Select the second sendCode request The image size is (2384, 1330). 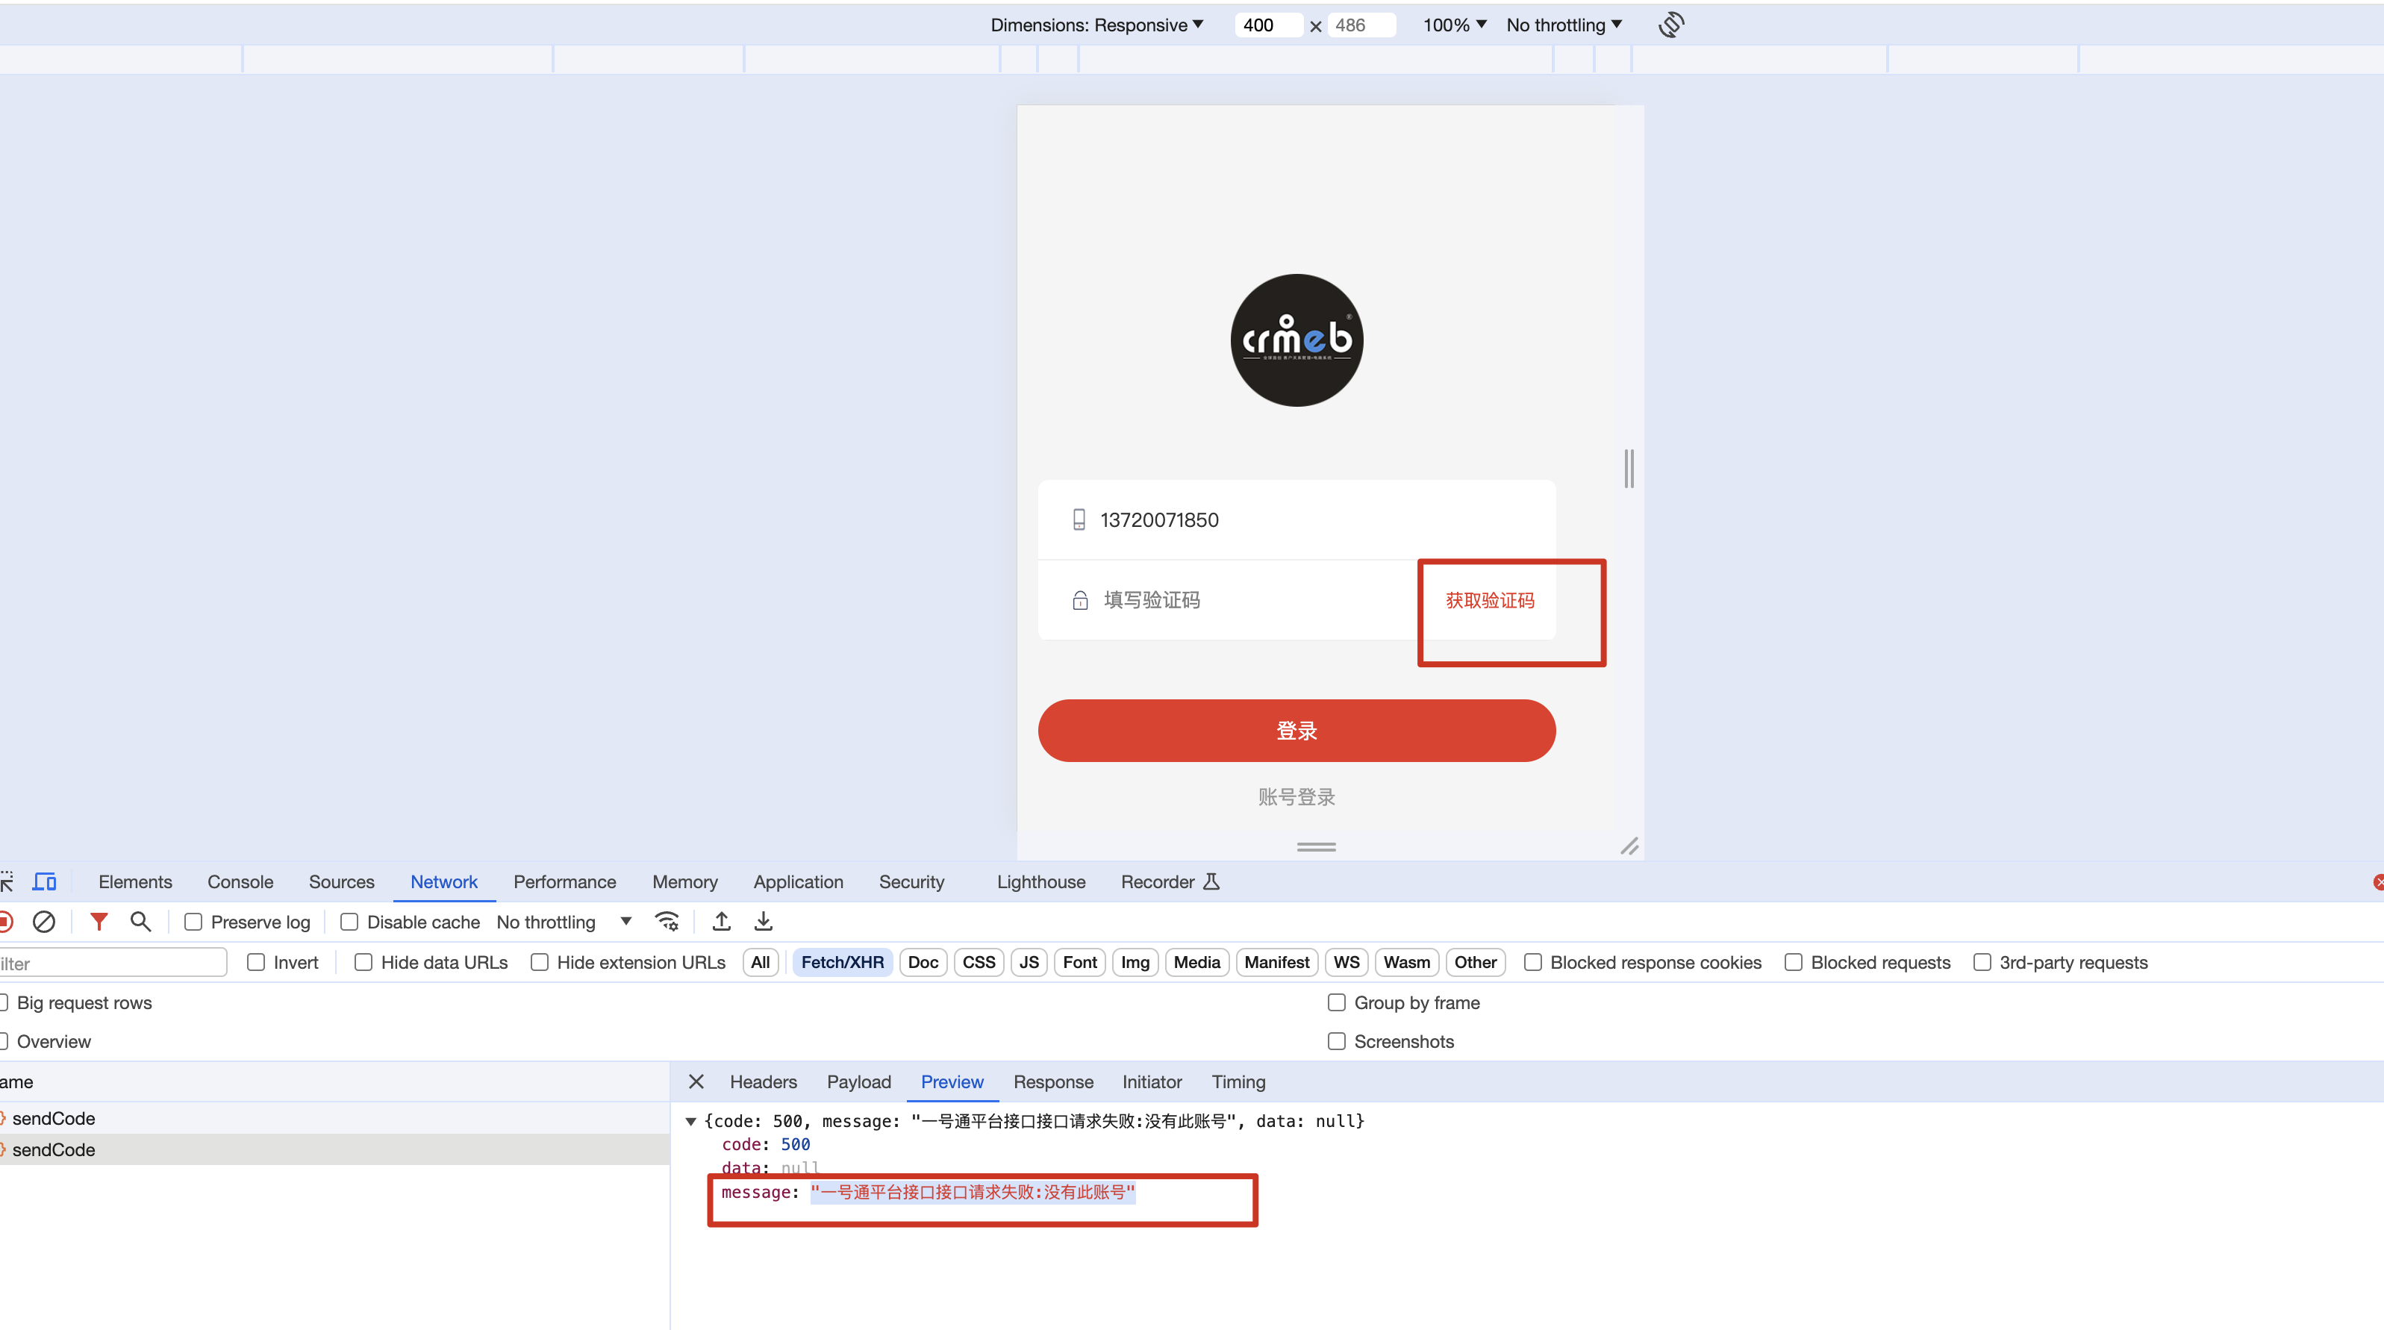click(x=334, y=1149)
